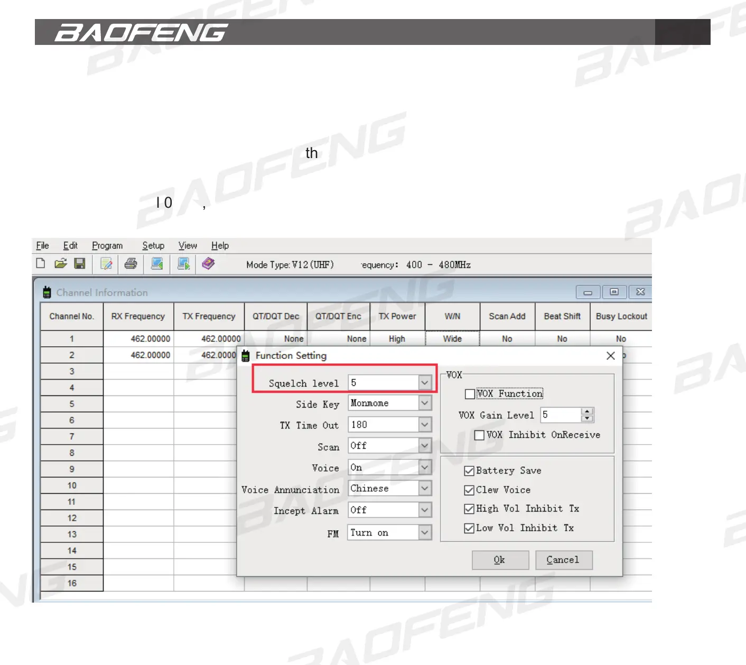
Task: Disable High Vol Inhibit Tx
Action: 469,509
